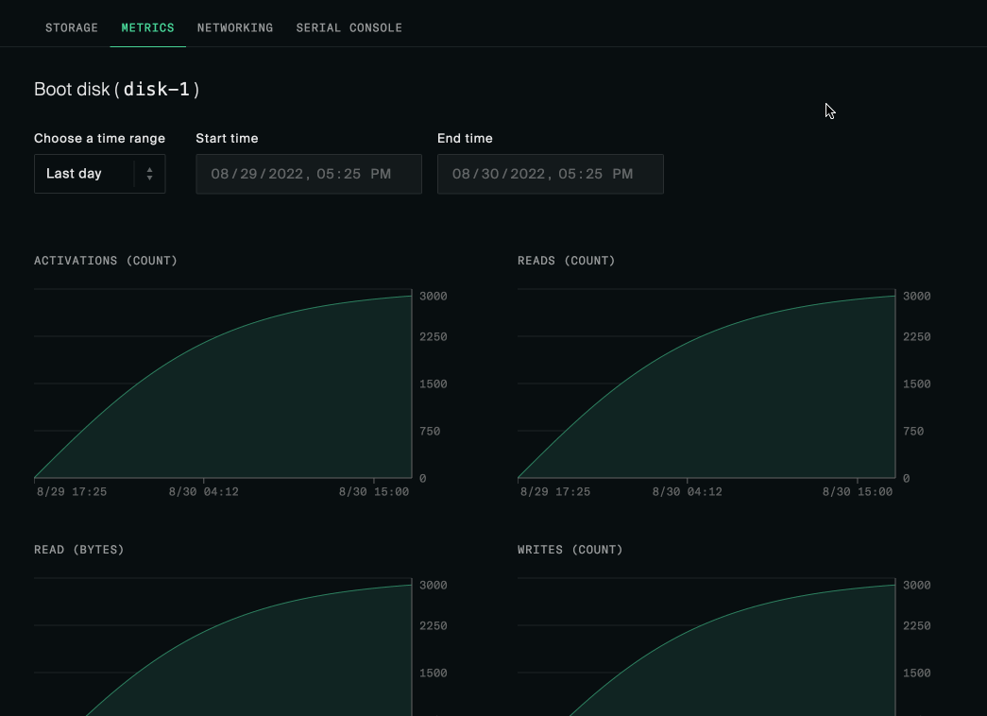Click inside the Reads (Count) chart area
987x716 pixels.
coord(706,384)
